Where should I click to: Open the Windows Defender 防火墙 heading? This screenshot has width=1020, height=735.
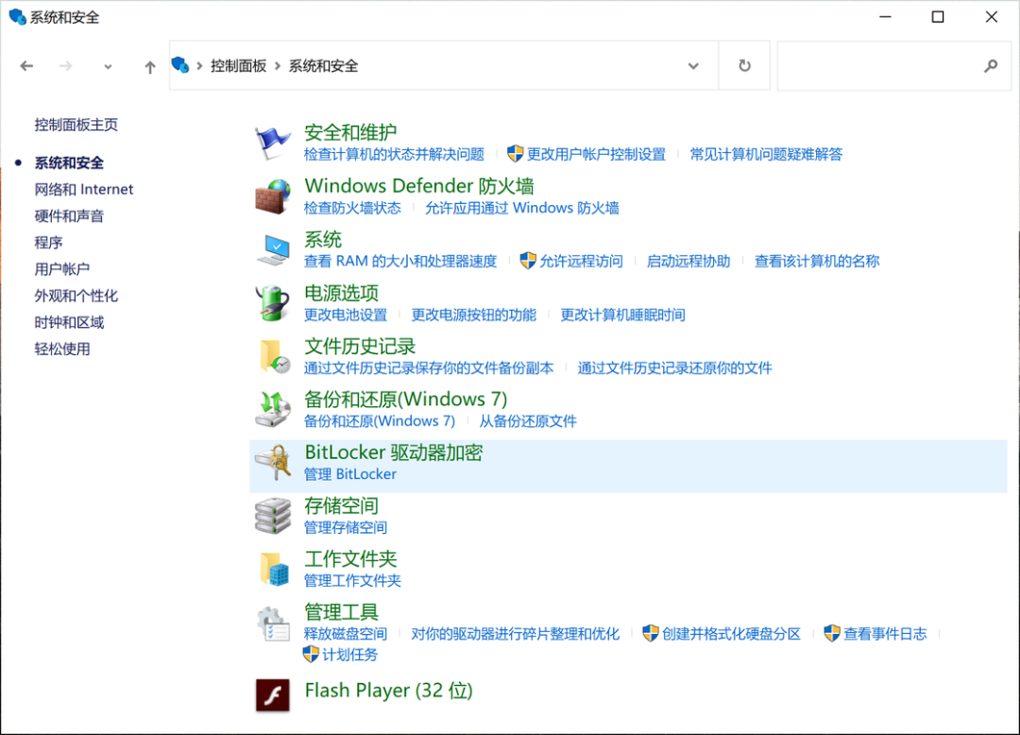pyautogui.click(x=419, y=186)
